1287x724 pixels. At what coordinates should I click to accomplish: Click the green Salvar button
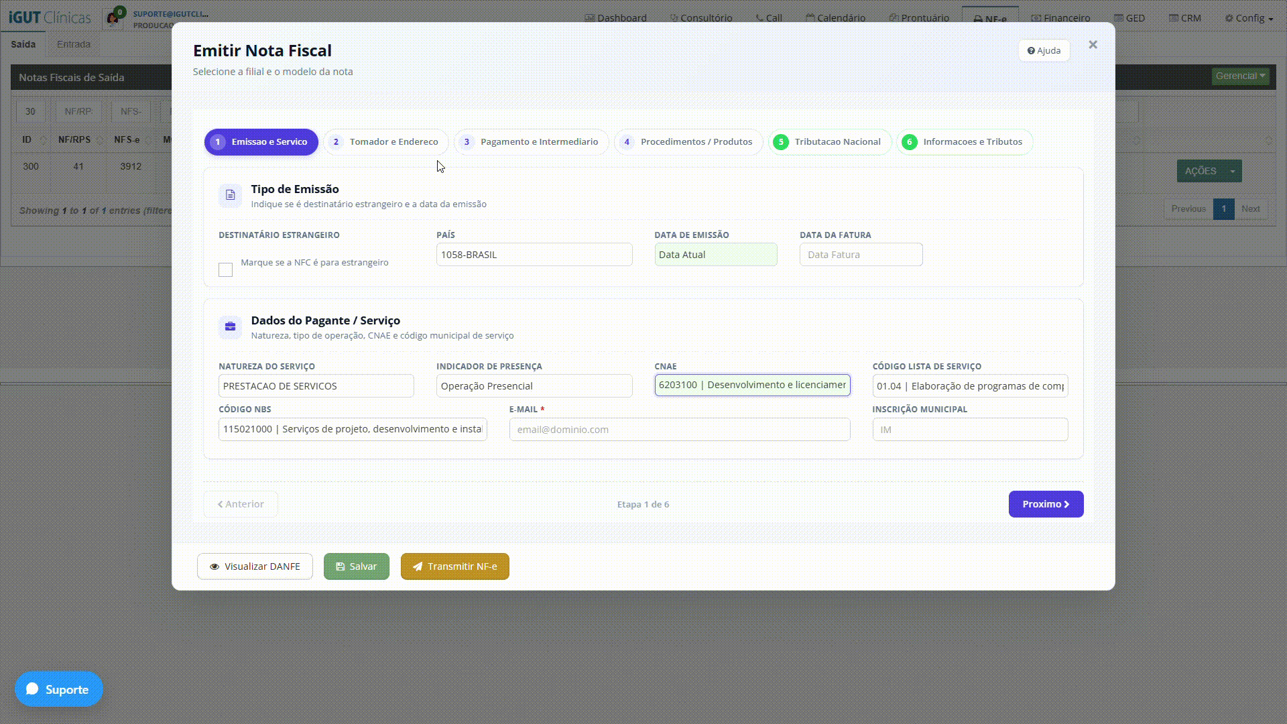[x=356, y=566]
